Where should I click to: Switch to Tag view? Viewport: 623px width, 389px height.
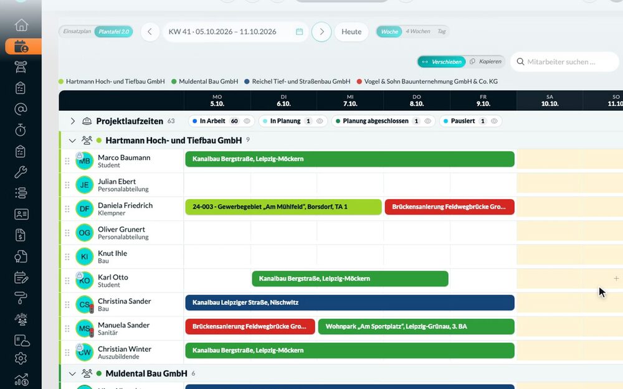(442, 31)
